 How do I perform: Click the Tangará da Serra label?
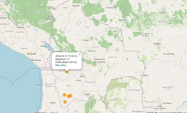(x=146, y=35)
